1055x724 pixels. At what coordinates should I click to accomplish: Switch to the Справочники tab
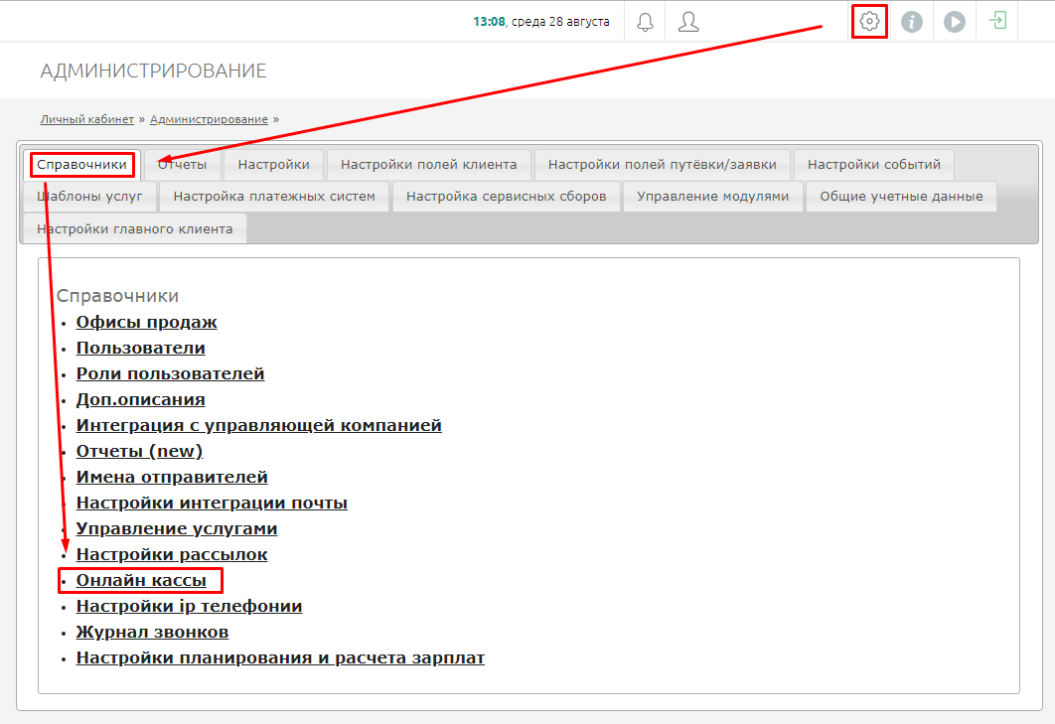coord(82,164)
